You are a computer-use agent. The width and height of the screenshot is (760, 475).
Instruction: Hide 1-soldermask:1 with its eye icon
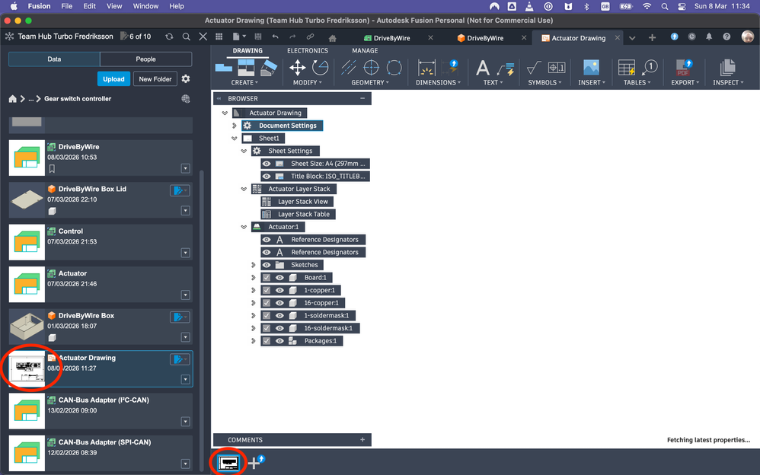coord(279,316)
